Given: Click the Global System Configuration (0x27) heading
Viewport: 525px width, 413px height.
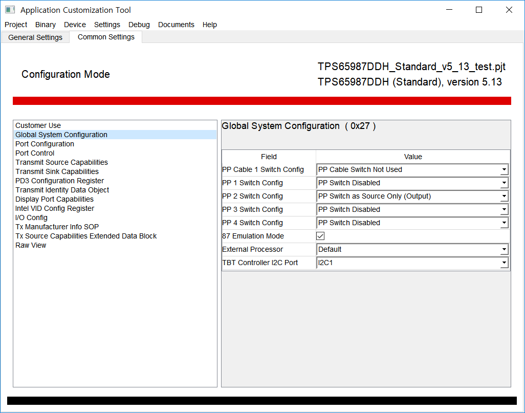Looking at the screenshot, I should tap(299, 126).
